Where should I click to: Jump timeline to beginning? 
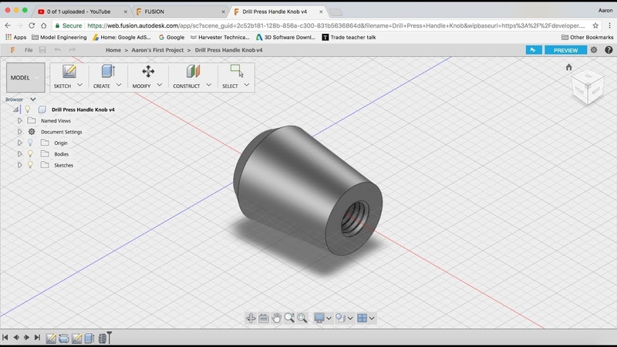(x=5, y=338)
